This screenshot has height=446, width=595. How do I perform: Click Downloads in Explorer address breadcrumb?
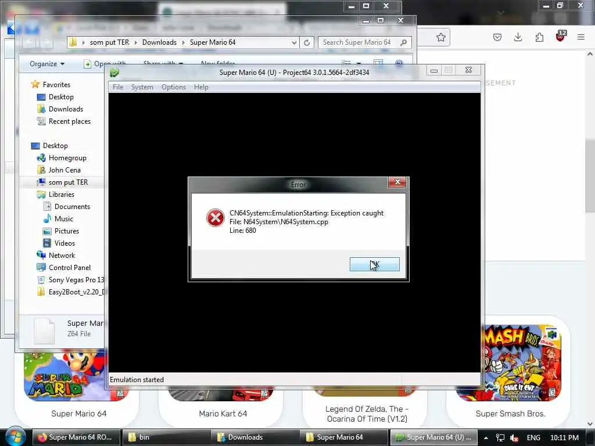[159, 42]
